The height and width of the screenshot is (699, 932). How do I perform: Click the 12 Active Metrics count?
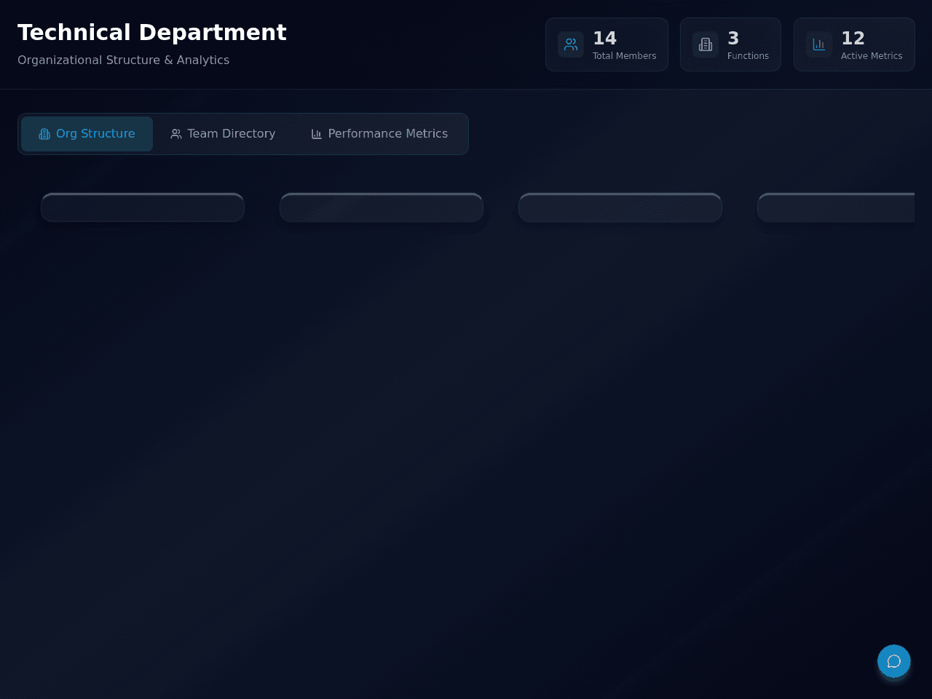pos(853,38)
